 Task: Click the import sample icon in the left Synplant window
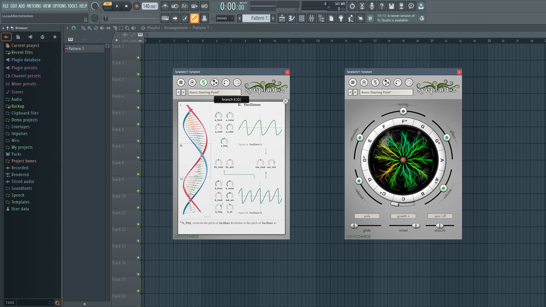coord(192,82)
